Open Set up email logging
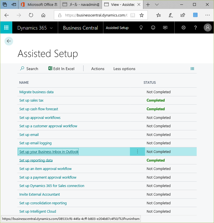Screen dimensions: 214x223 pos(35,143)
